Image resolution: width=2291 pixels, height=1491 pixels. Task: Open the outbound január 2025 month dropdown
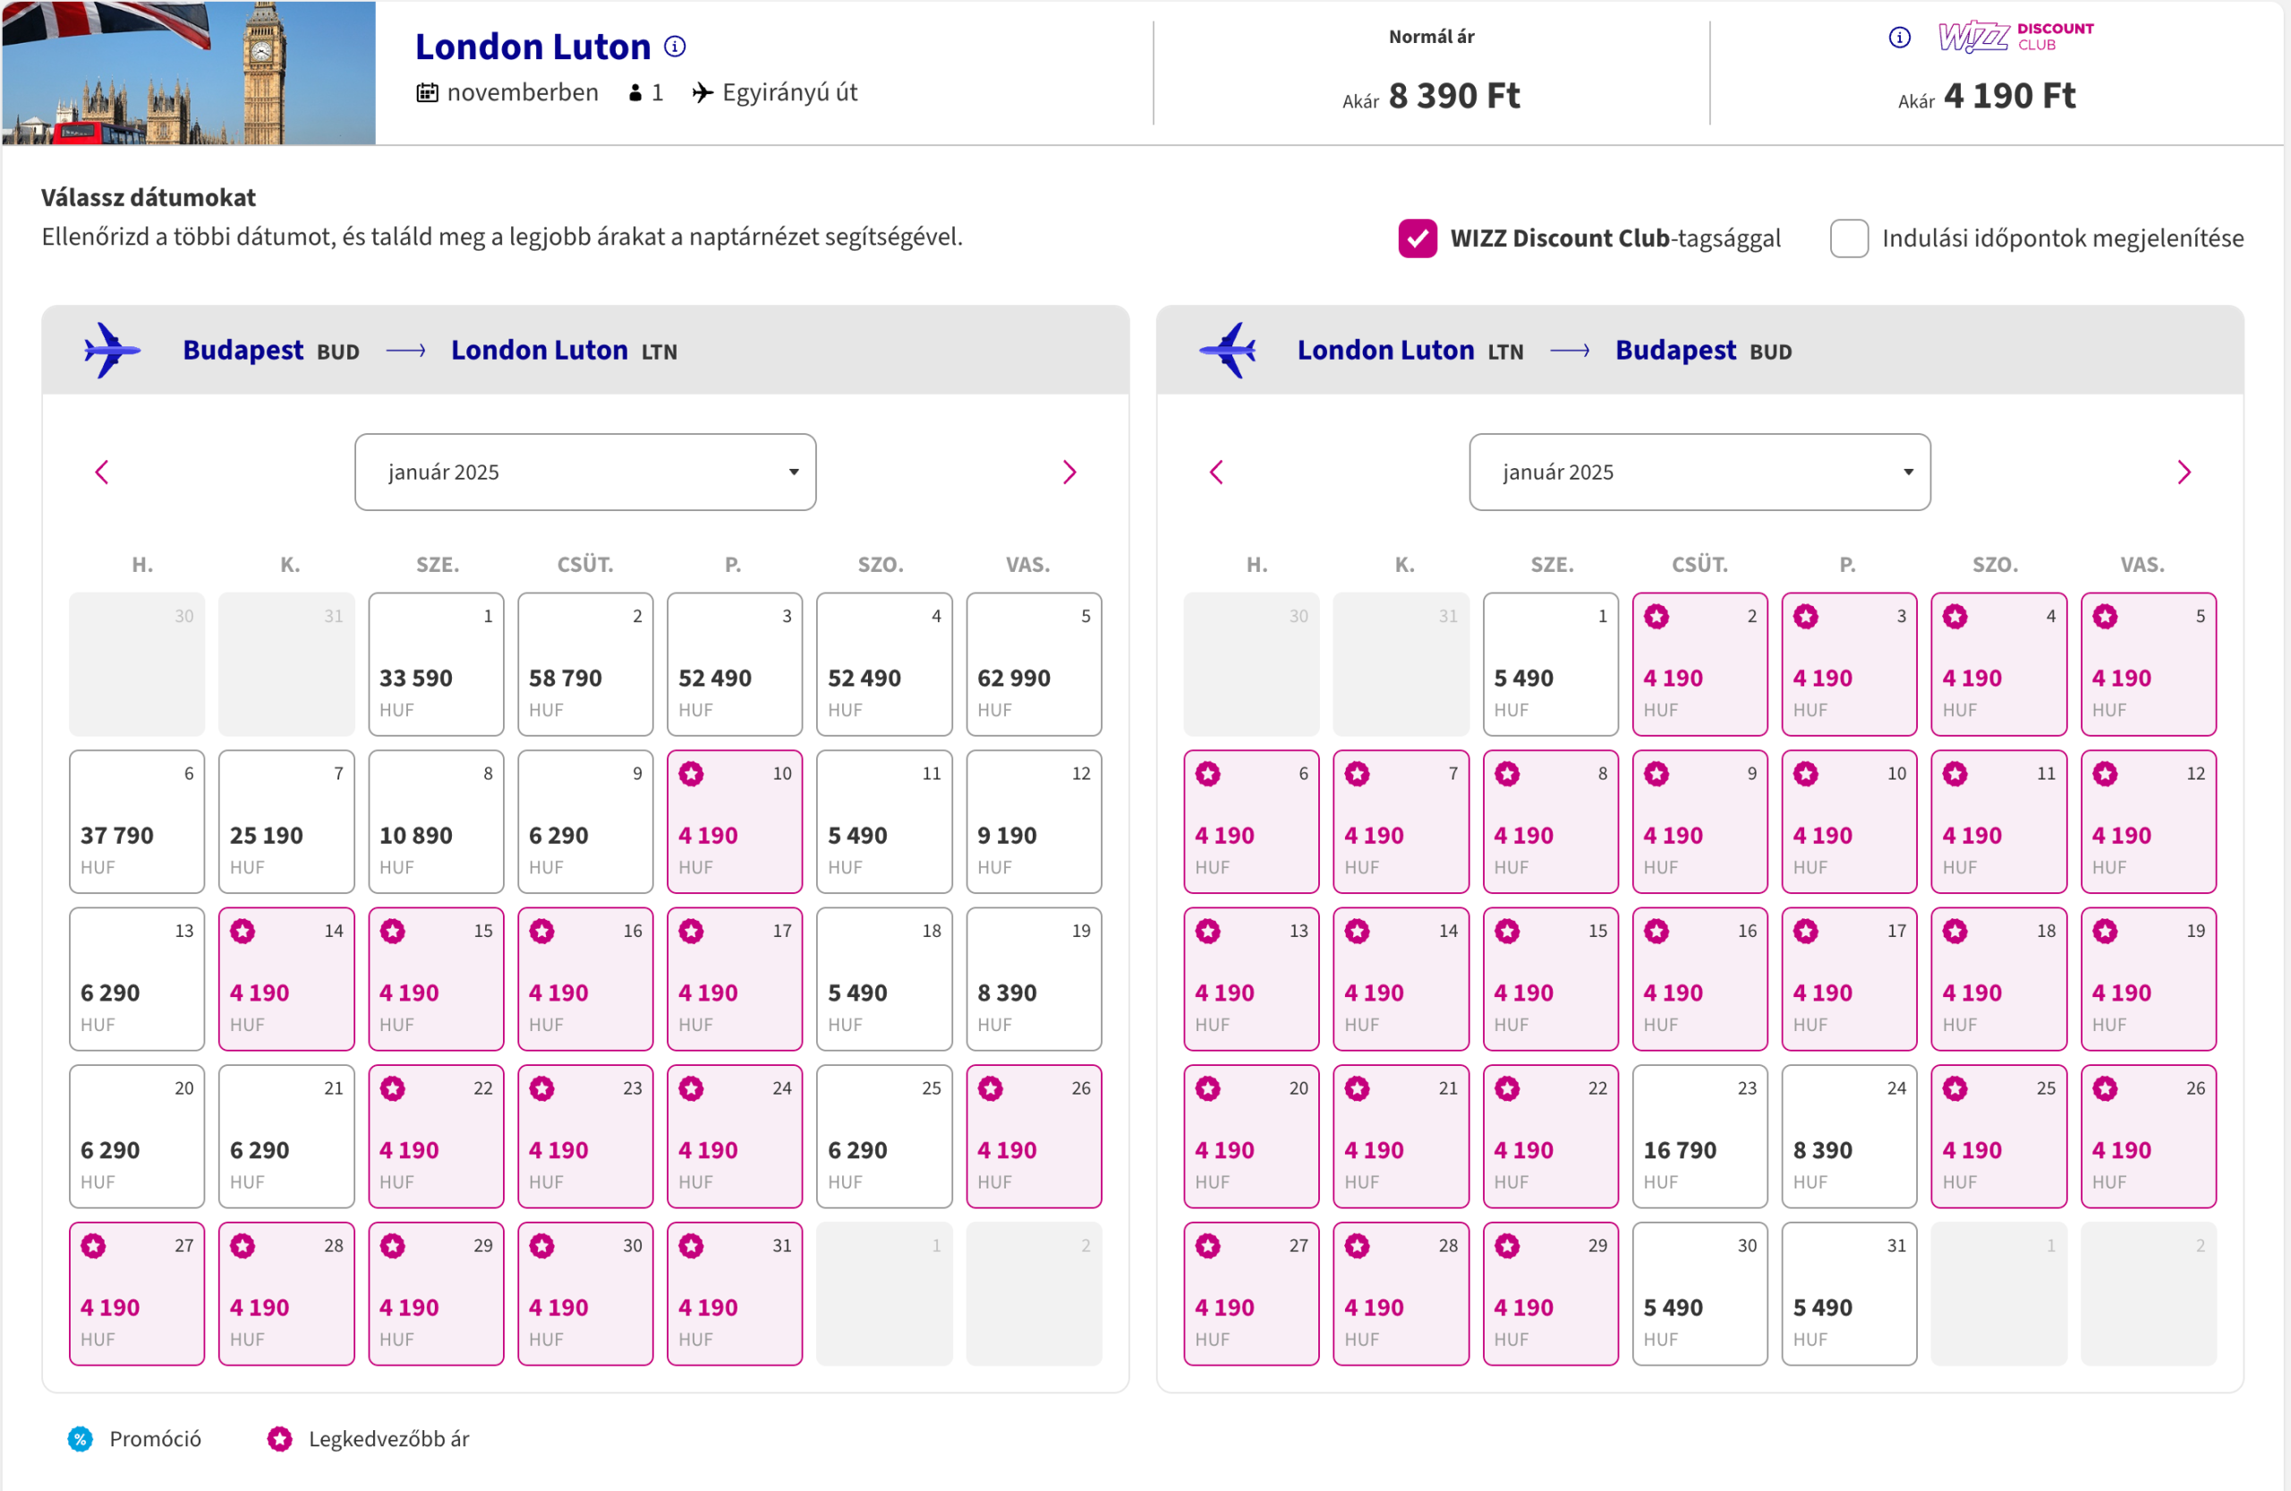click(x=585, y=472)
